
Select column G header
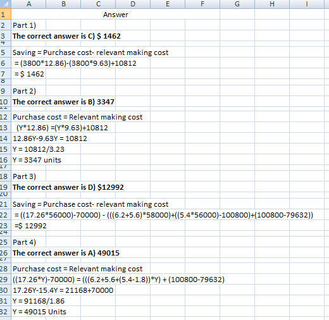[237, 4]
